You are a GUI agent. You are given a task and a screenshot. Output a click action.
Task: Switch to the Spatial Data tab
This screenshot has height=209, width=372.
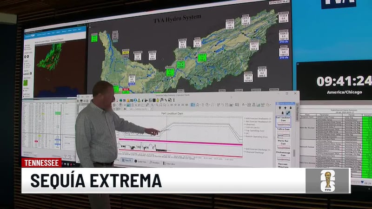coord(142,159)
